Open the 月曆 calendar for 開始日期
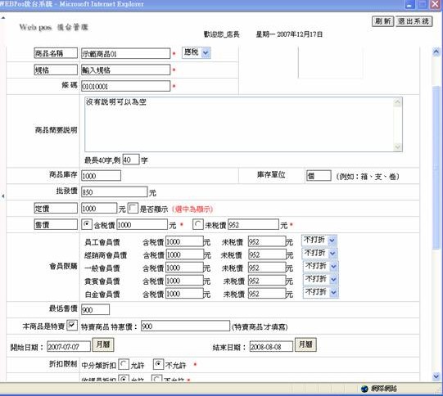443x396 pixels. pyautogui.click(x=103, y=344)
